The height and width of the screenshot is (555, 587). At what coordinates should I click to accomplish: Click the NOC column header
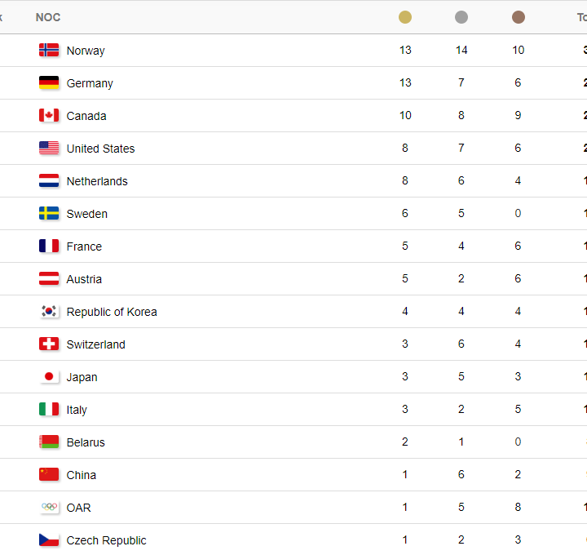tap(48, 17)
